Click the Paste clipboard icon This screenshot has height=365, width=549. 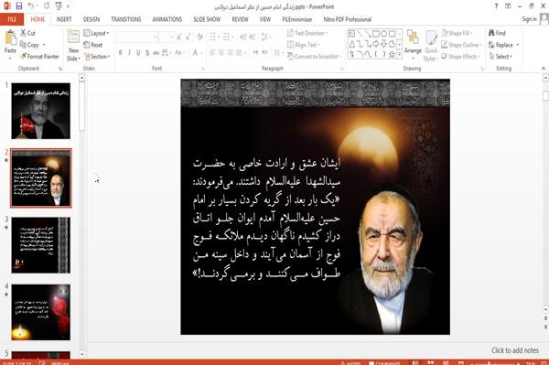tap(10, 38)
